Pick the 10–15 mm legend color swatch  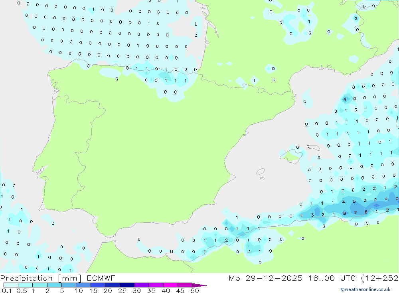[83, 285]
